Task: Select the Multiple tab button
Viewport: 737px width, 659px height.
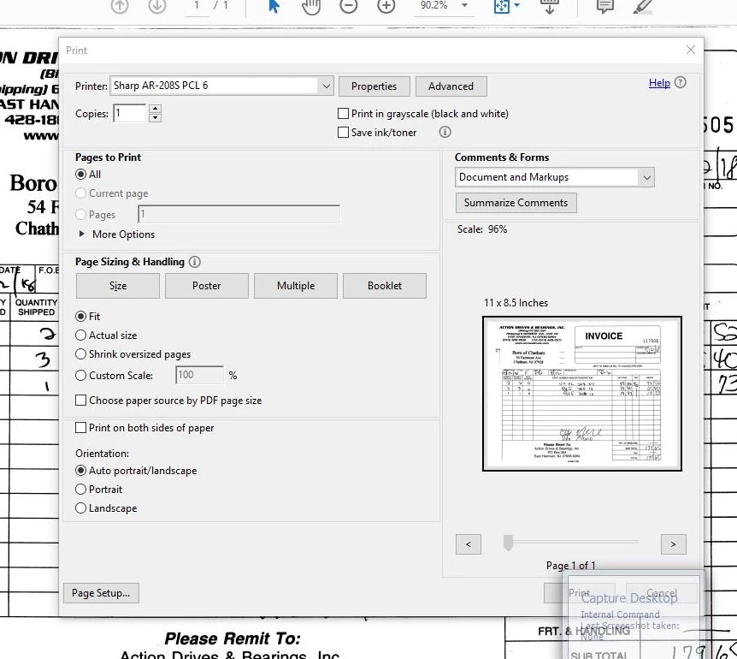Action: tap(296, 286)
